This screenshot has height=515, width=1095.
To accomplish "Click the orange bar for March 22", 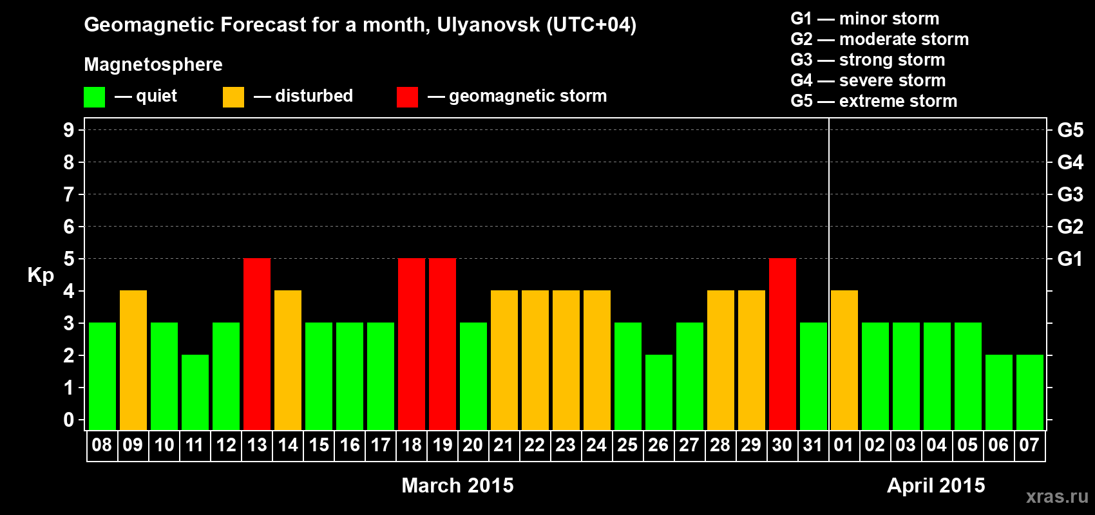I will 535,360.
